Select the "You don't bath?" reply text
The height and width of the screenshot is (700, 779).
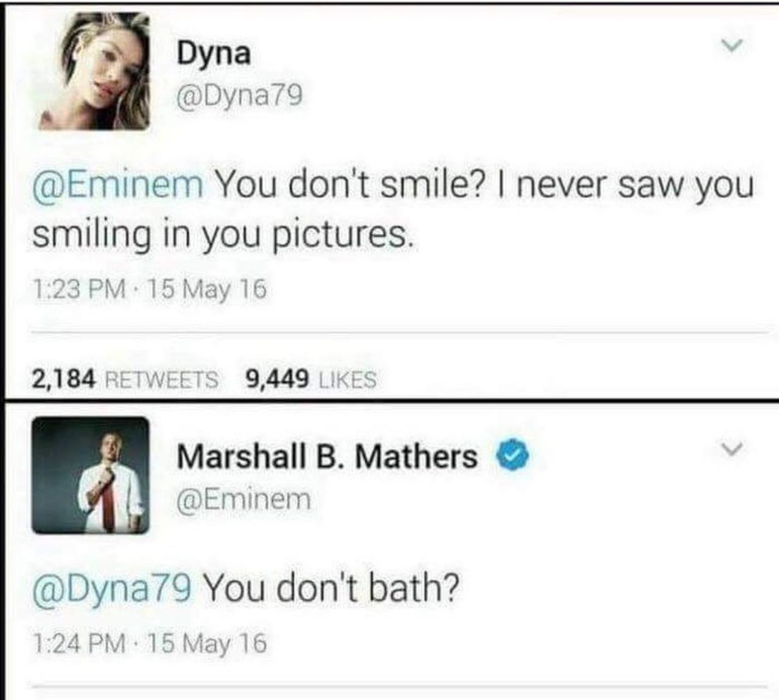(332, 588)
